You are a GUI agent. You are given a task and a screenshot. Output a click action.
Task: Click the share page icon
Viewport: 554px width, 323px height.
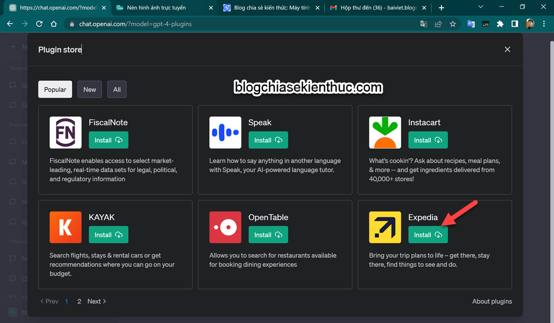(438, 24)
